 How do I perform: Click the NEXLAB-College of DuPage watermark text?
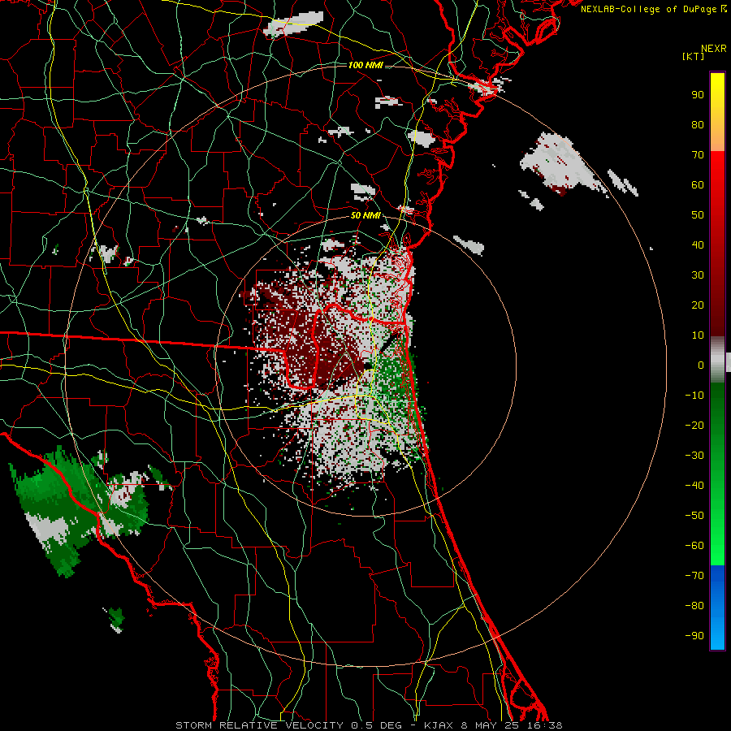(653, 9)
